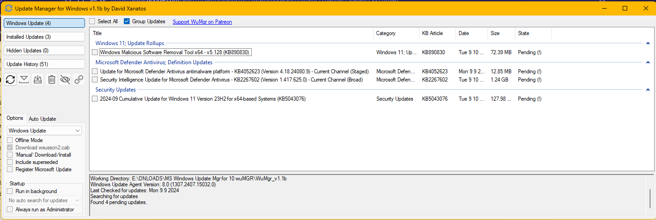Click the refresh search for updates icon
The height and width of the screenshot is (220, 656).
(11, 80)
